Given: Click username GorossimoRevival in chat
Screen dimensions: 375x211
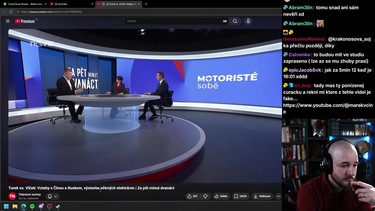Looking at the screenshot, I should tap(305, 39).
